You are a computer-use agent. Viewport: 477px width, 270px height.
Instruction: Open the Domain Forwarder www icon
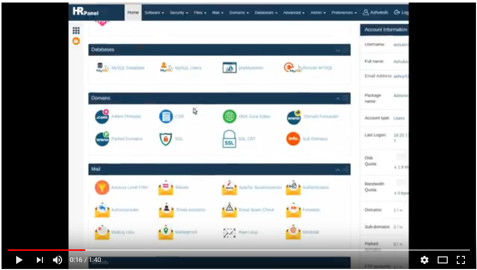pos(294,117)
